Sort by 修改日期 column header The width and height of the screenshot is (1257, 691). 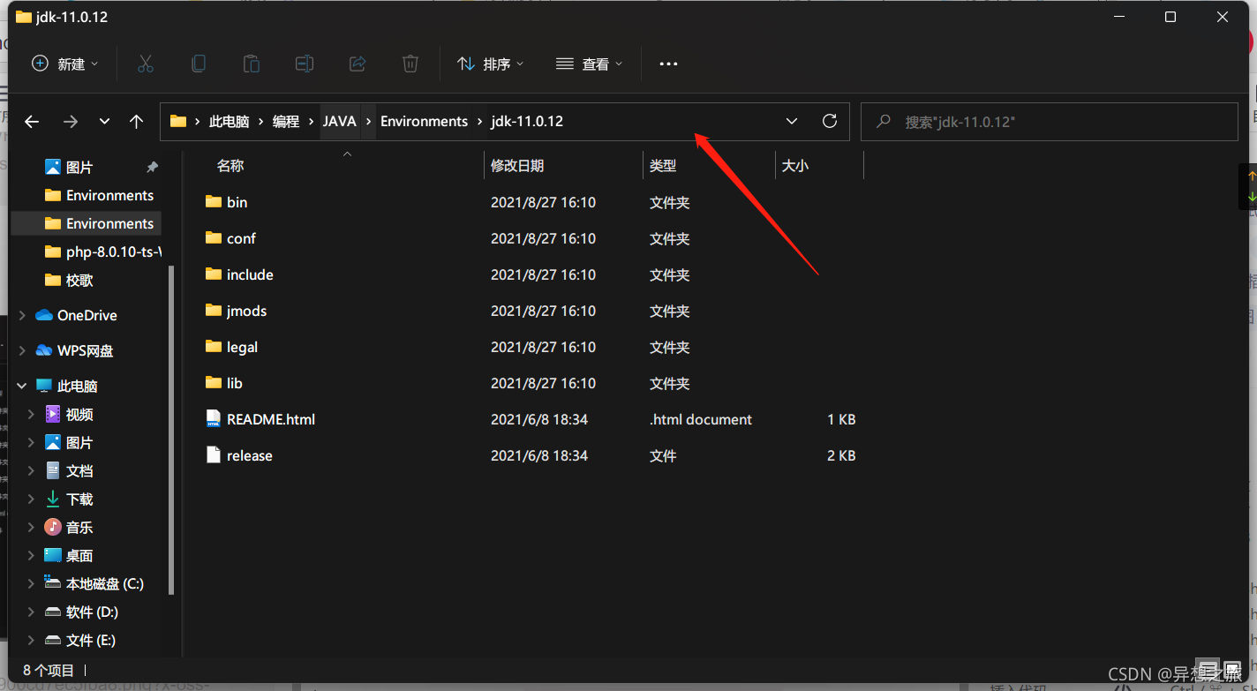click(x=517, y=166)
